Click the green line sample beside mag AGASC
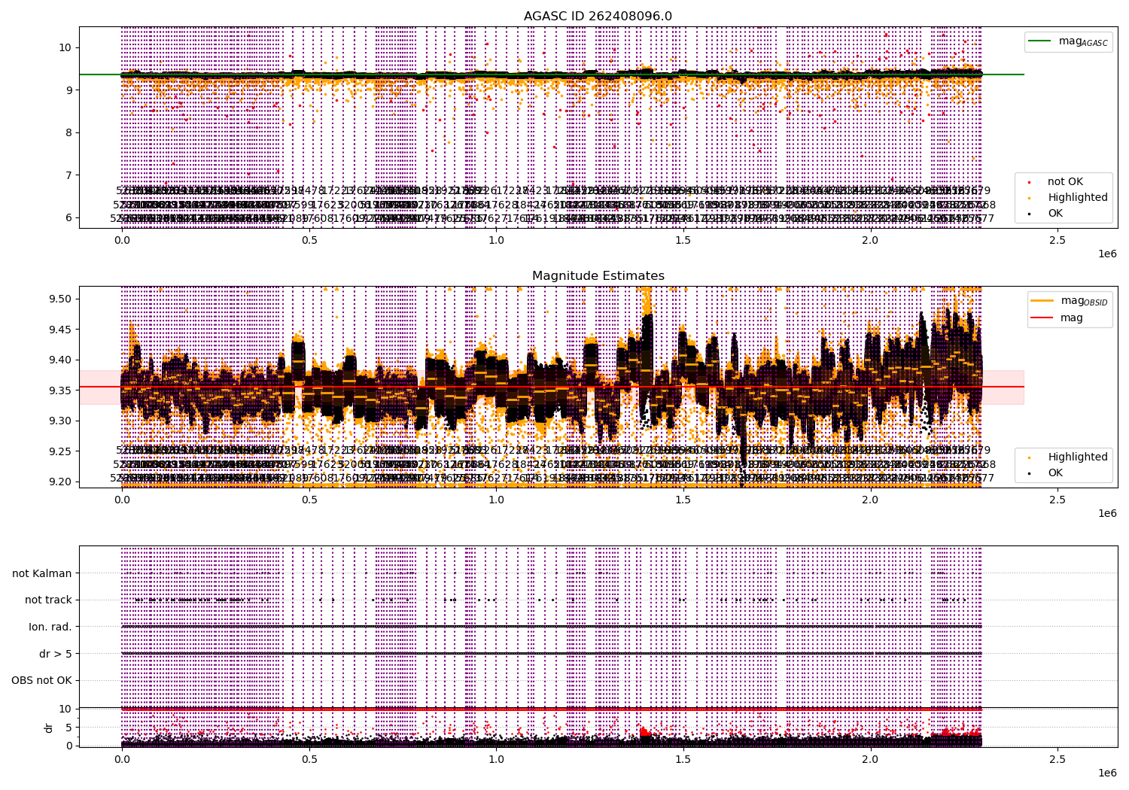The image size is (1129, 790). (1040, 41)
